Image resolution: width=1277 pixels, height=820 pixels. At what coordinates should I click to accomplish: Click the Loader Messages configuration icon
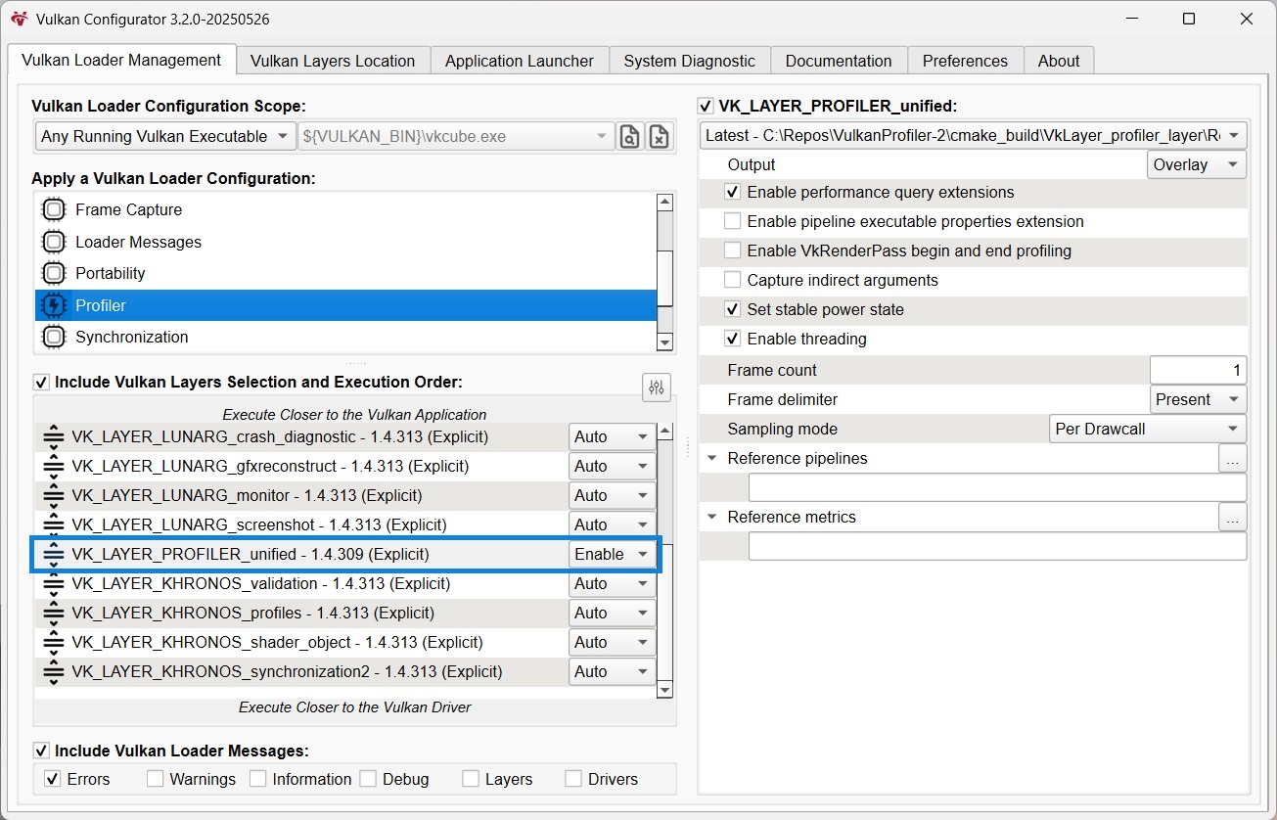tap(53, 242)
